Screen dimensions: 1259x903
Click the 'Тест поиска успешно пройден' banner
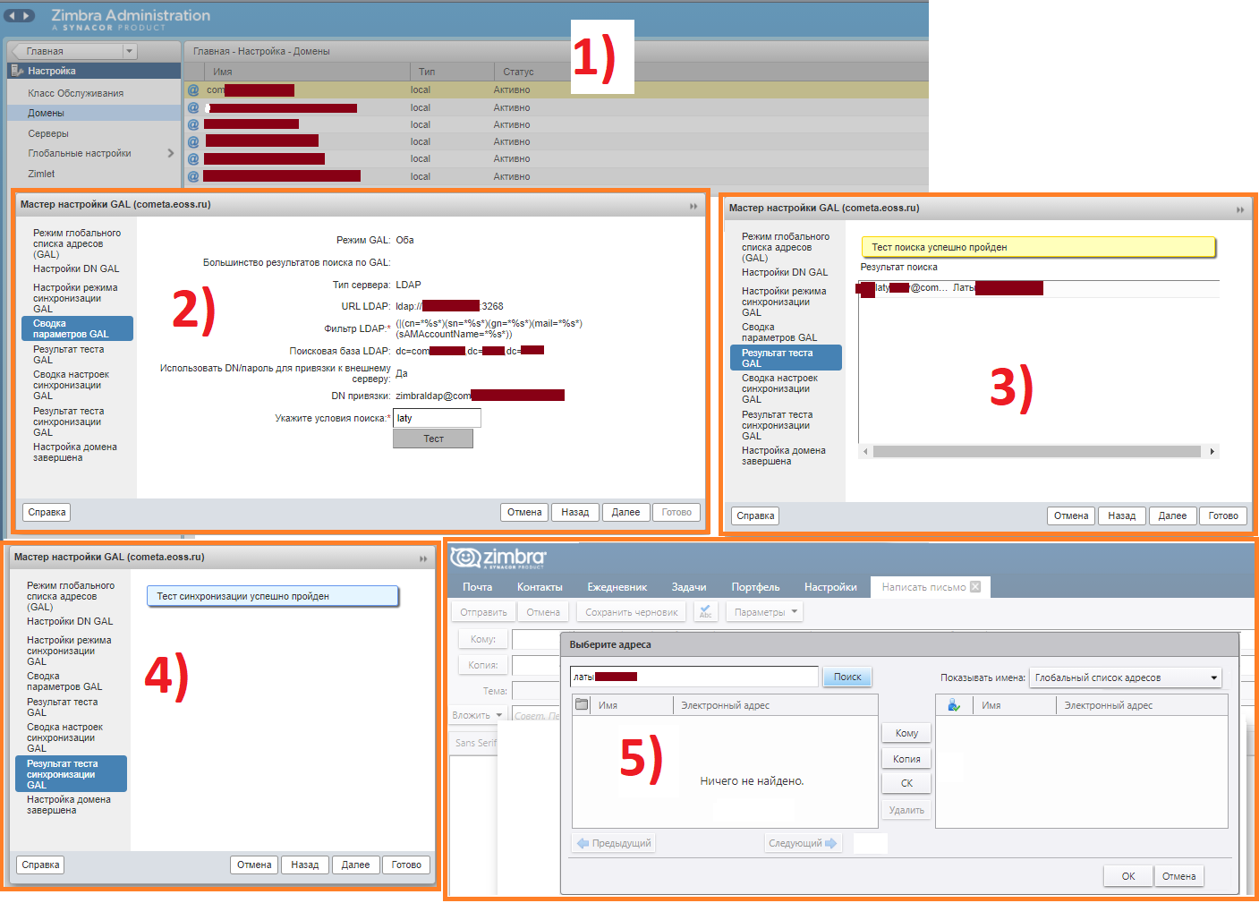pos(1038,247)
